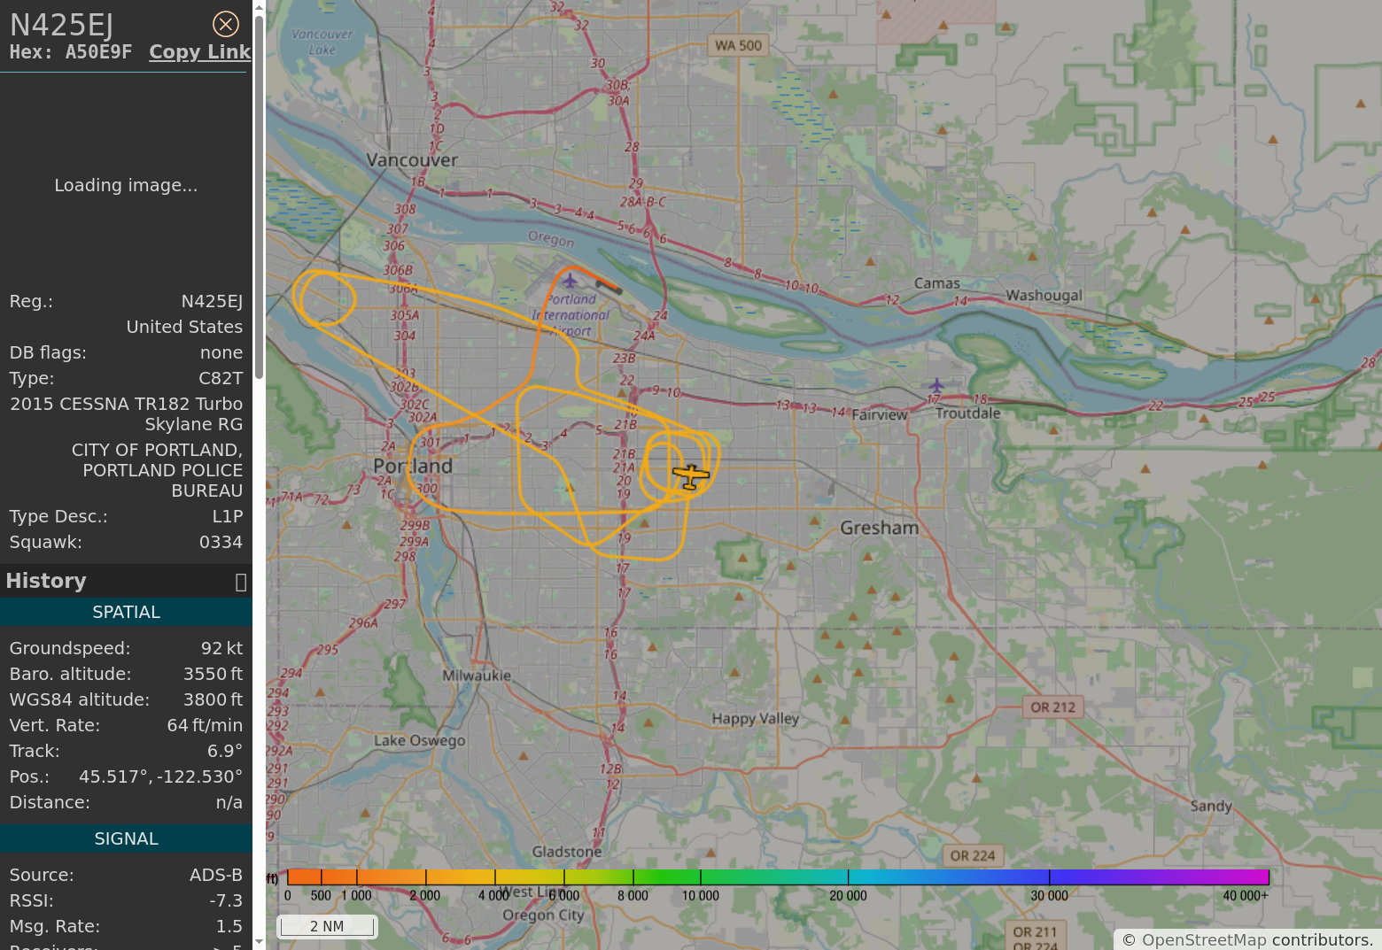1382x950 pixels.
Task: Collapse the SIGNAL section header
Action: point(126,839)
